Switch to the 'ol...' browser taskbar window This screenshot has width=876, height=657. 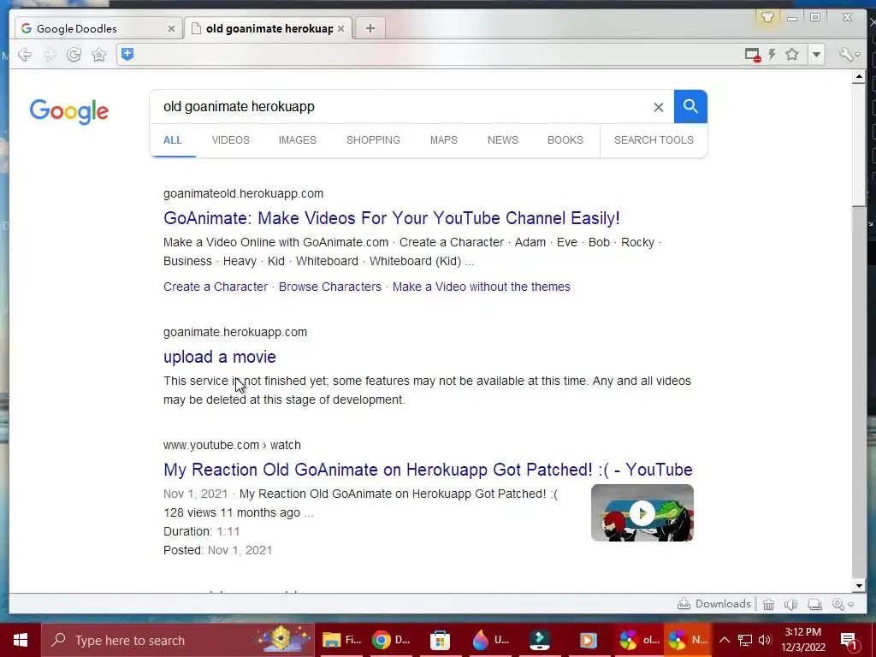click(638, 640)
